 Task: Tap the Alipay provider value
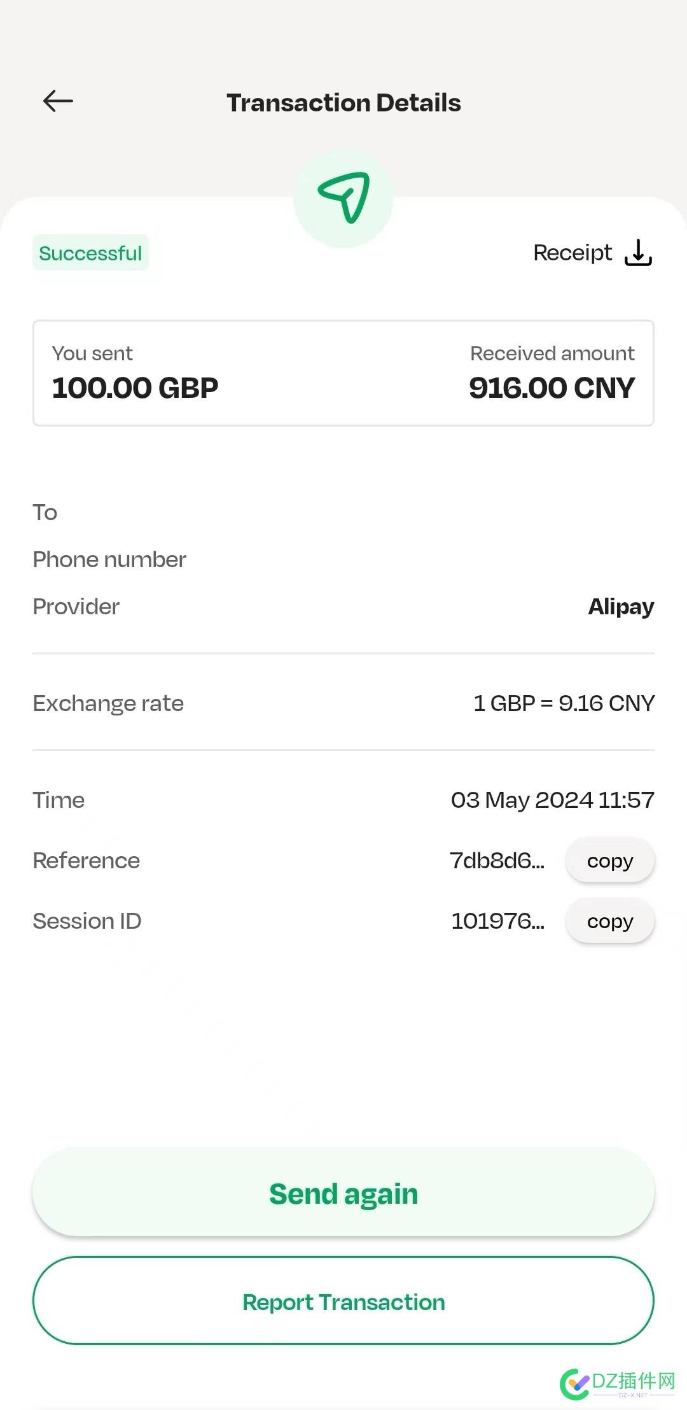[x=621, y=607]
